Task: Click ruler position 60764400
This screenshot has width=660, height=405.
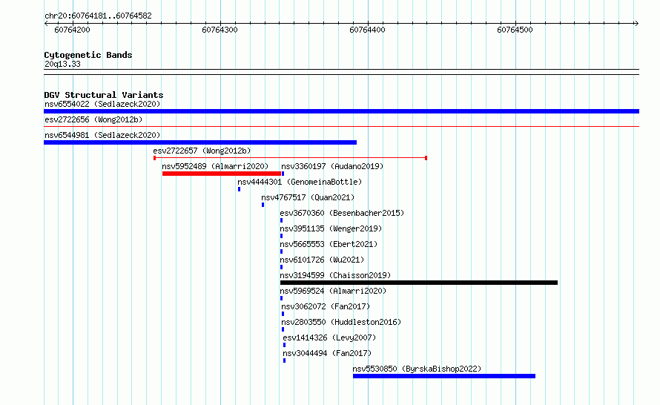Action: tap(368, 30)
